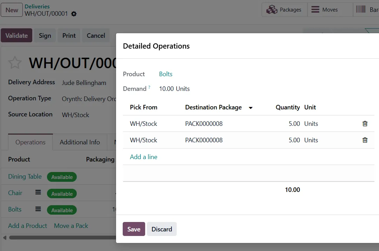Click the Product column header
The width and height of the screenshot is (379, 251).
point(19,159)
